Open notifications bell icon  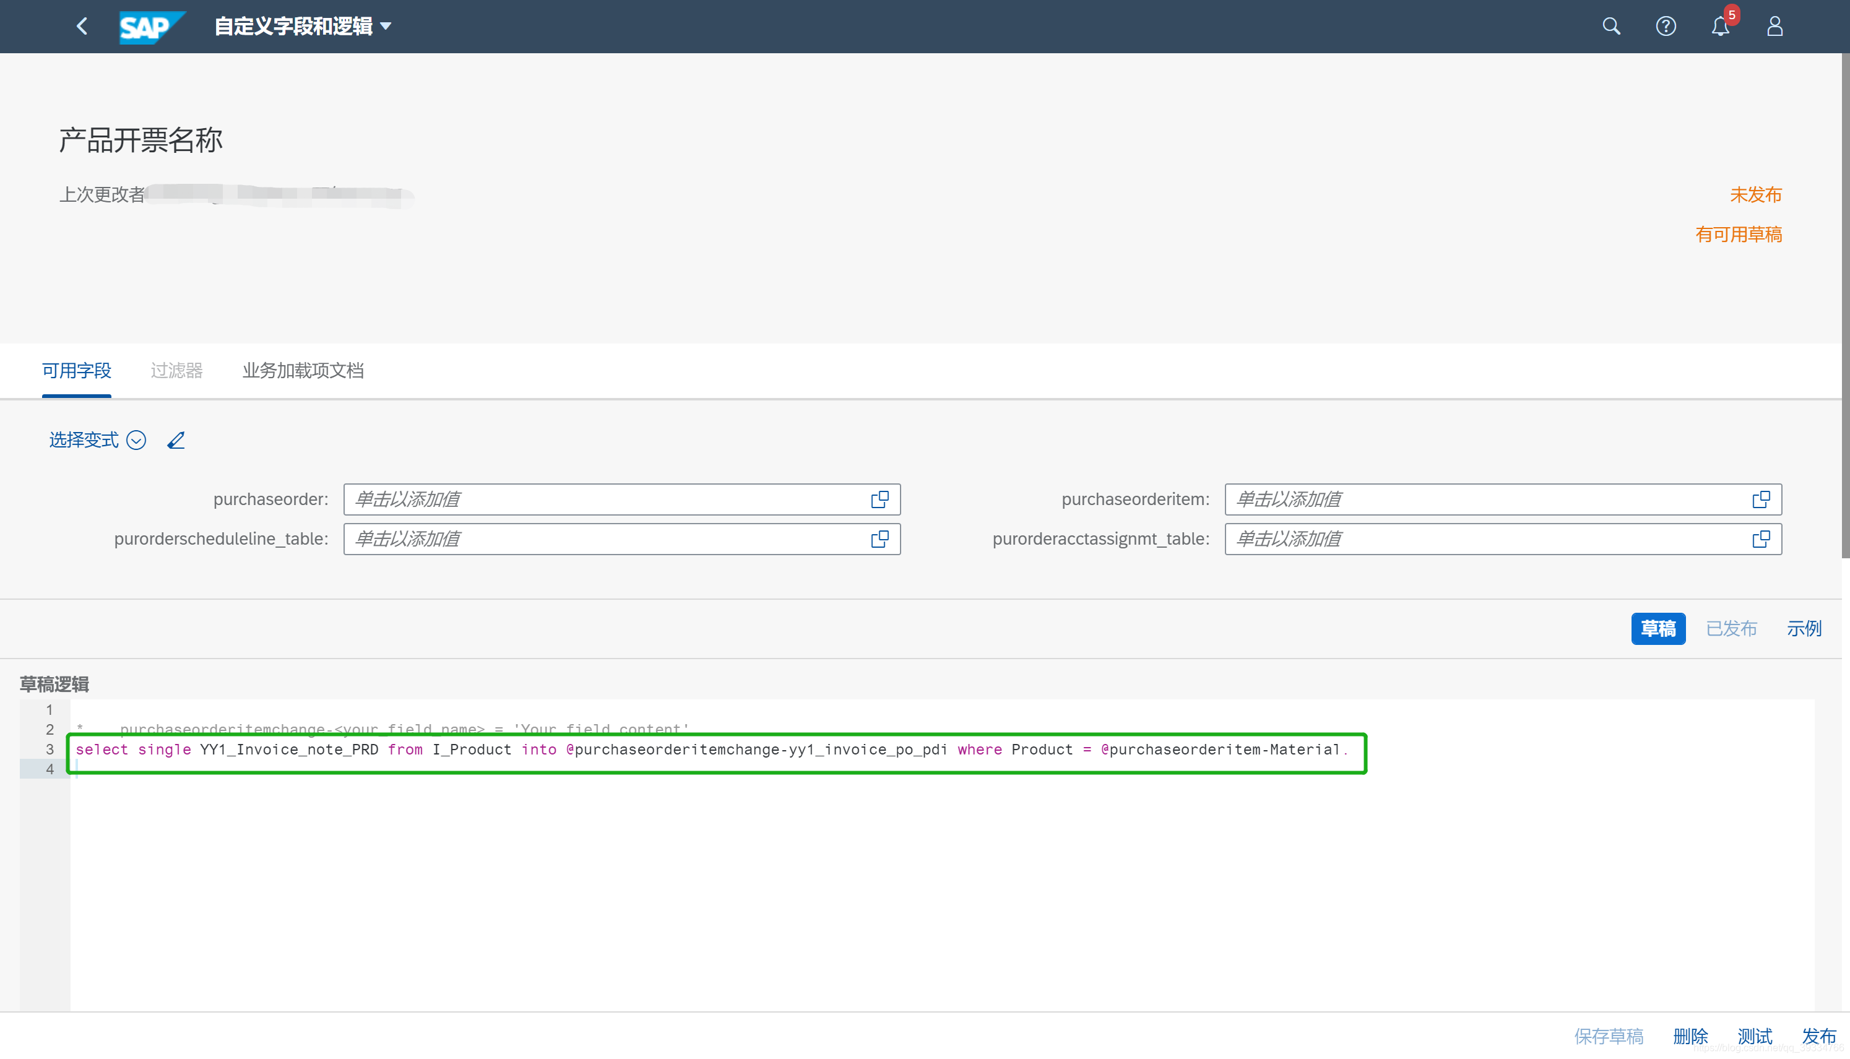[x=1721, y=27]
